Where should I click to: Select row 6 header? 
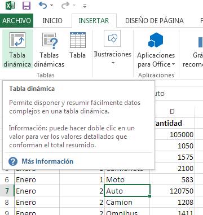pos(7,179)
